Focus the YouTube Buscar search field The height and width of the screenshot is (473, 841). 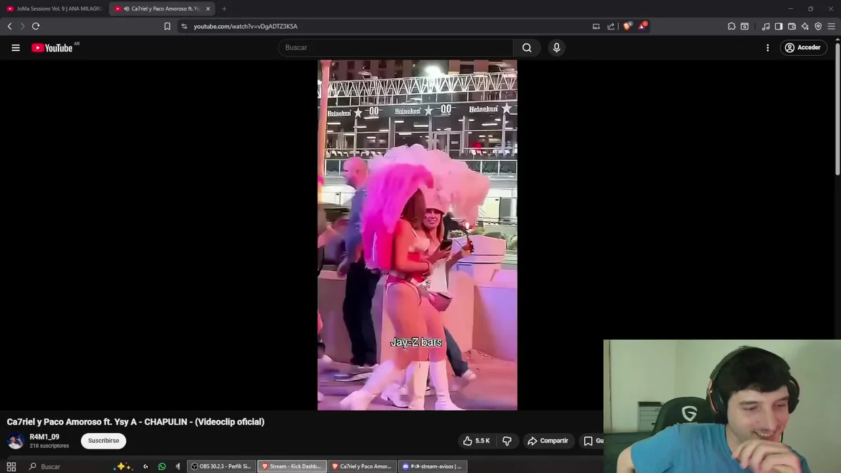pyautogui.click(x=396, y=47)
